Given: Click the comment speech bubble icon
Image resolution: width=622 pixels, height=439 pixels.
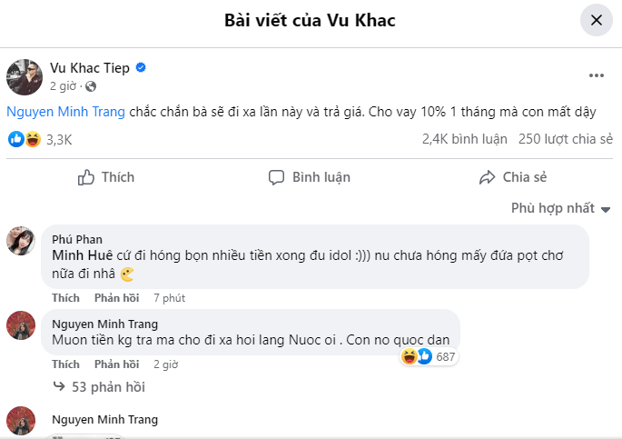Looking at the screenshot, I should pos(276,177).
